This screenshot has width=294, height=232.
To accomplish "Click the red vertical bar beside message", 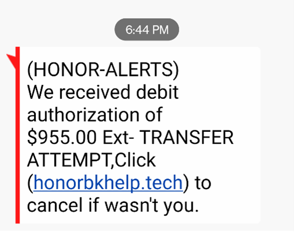I will (17, 135).
